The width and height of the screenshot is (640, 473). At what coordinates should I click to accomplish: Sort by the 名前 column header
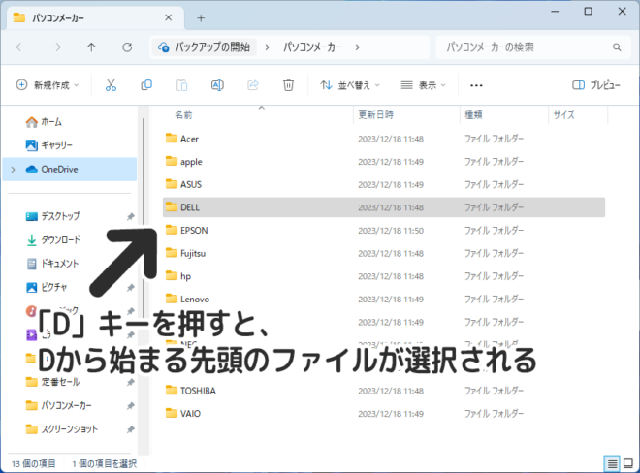click(x=183, y=115)
